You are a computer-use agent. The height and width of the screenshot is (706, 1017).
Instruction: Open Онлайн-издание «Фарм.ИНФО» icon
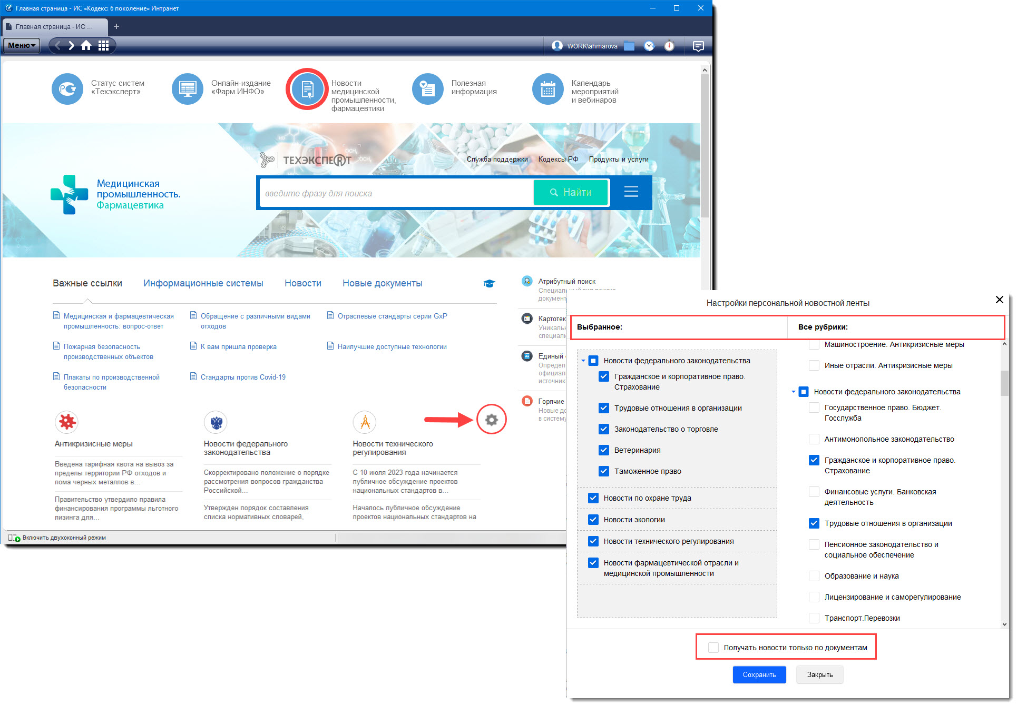pos(188,89)
